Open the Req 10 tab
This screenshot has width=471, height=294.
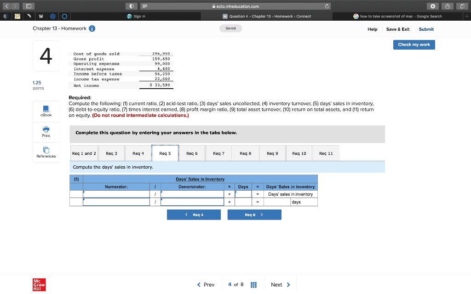pyautogui.click(x=299, y=153)
